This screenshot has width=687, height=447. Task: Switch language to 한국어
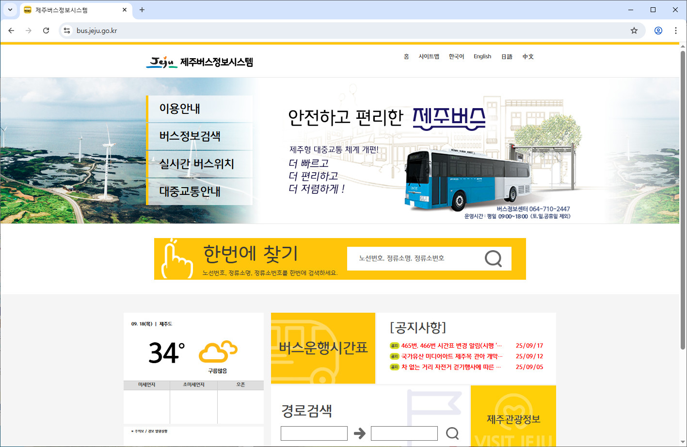(456, 57)
